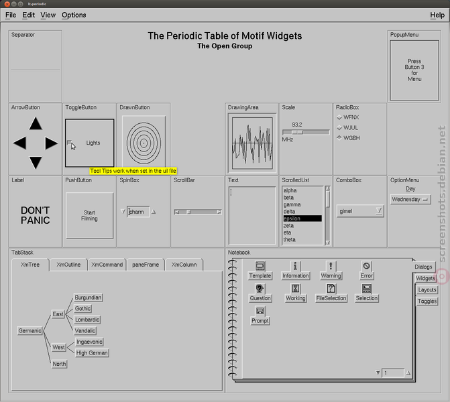Open the Information dialog icon

[x=295, y=266]
